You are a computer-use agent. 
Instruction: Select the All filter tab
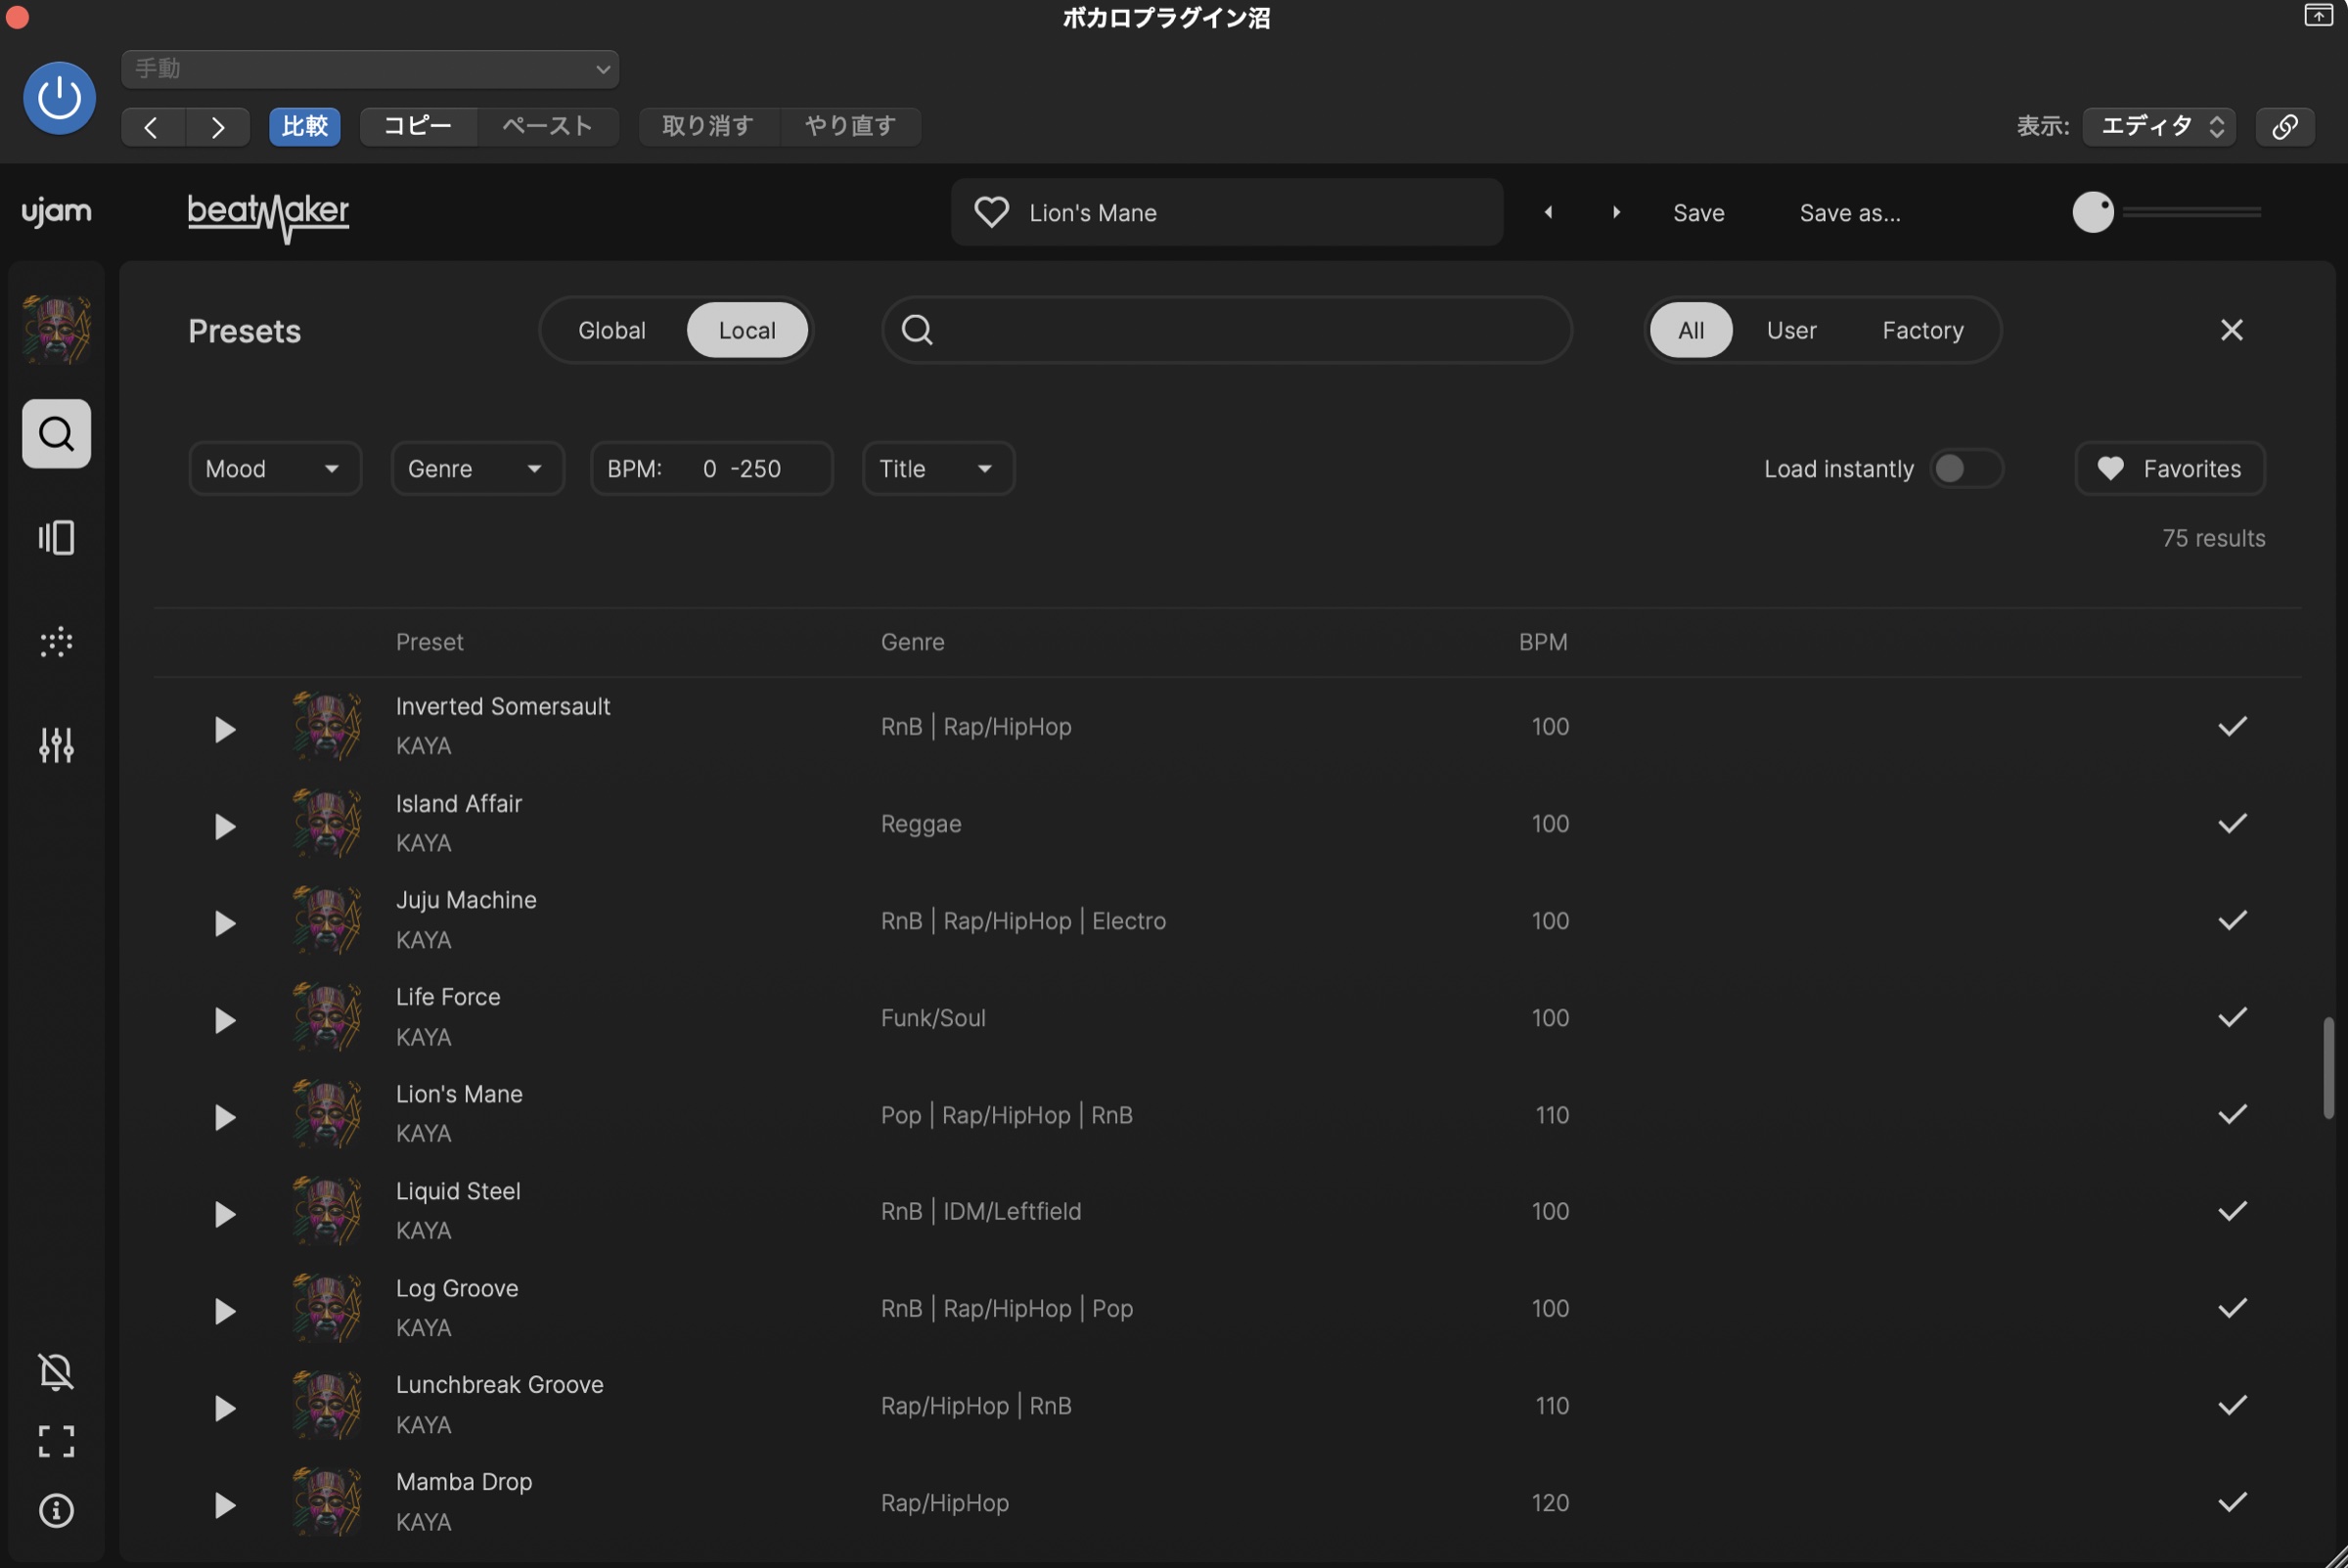tap(1691, 330)
